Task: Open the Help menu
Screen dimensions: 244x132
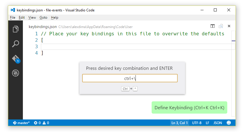Action: coord(55,18)
